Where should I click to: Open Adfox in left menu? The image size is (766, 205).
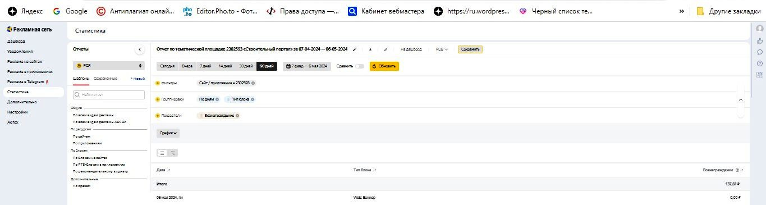point(12,122)
